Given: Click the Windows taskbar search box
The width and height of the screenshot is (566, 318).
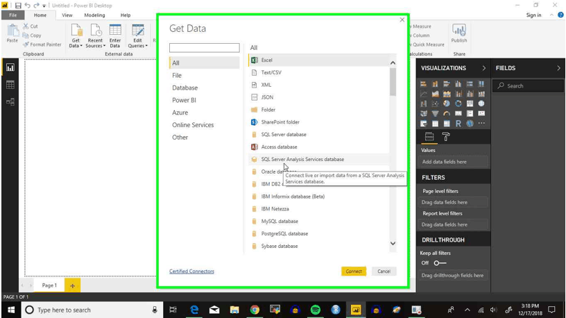Looking at the screenshot, I should click(x=91, y=310).
